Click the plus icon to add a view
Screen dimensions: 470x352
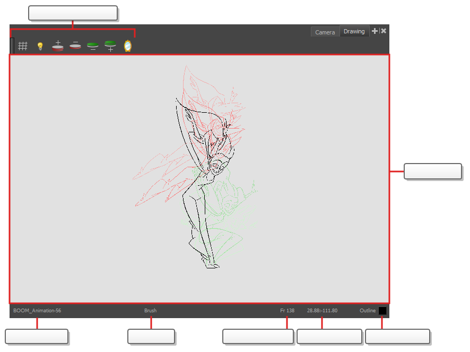coord(375,31)
